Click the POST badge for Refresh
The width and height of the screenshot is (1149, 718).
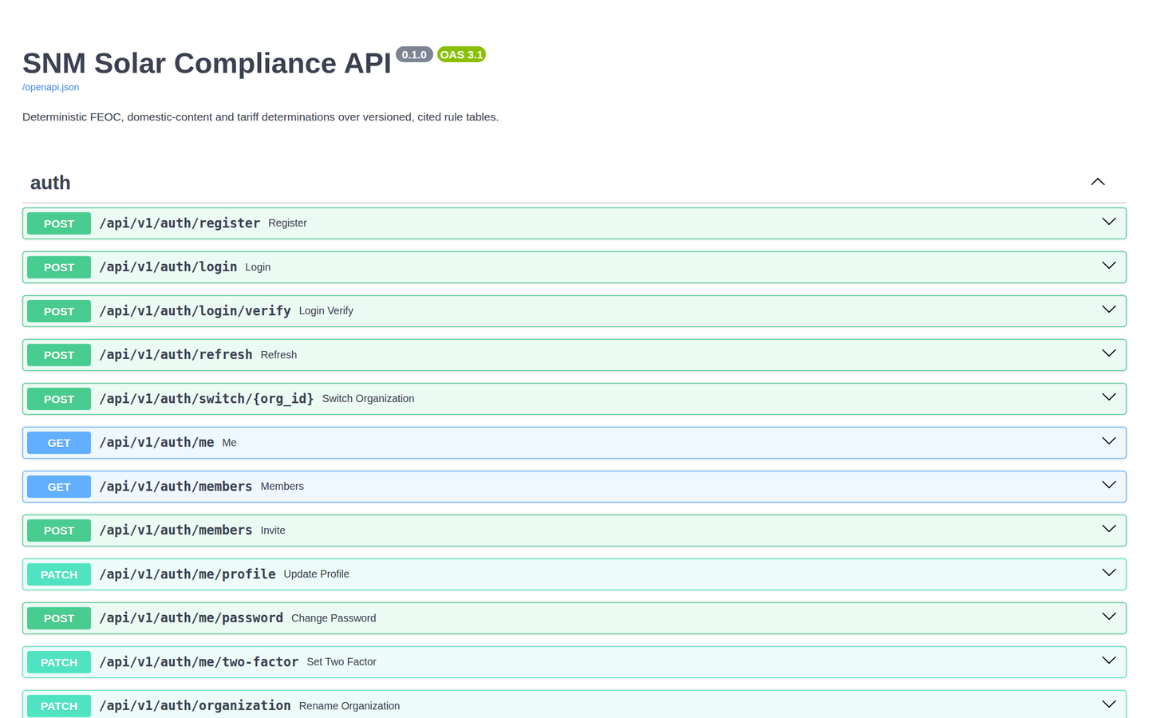coord(59,355)
